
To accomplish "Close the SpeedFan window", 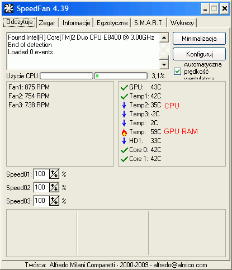I will pyautogui.click(x=225, y=8).
